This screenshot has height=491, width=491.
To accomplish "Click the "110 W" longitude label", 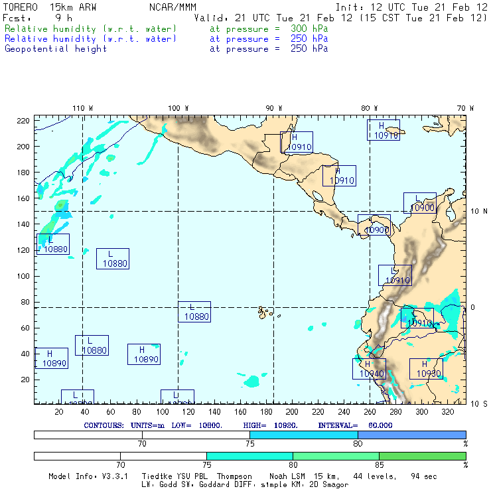I will coord(83,108).
